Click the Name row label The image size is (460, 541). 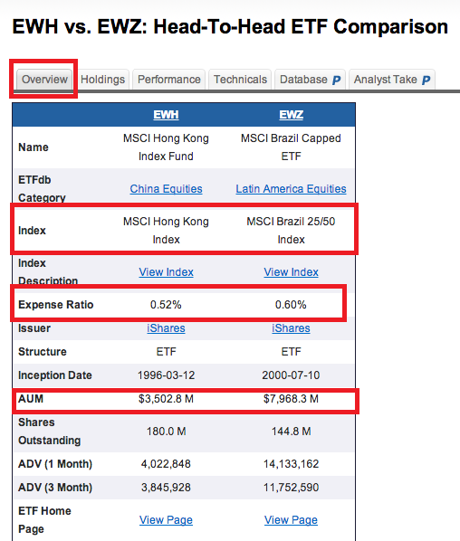tap(34, 147)
